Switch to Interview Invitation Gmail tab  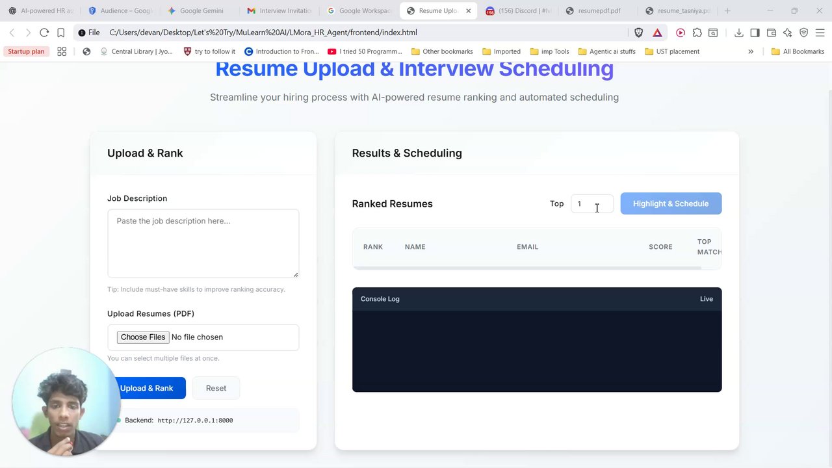(x=279, y=10)
